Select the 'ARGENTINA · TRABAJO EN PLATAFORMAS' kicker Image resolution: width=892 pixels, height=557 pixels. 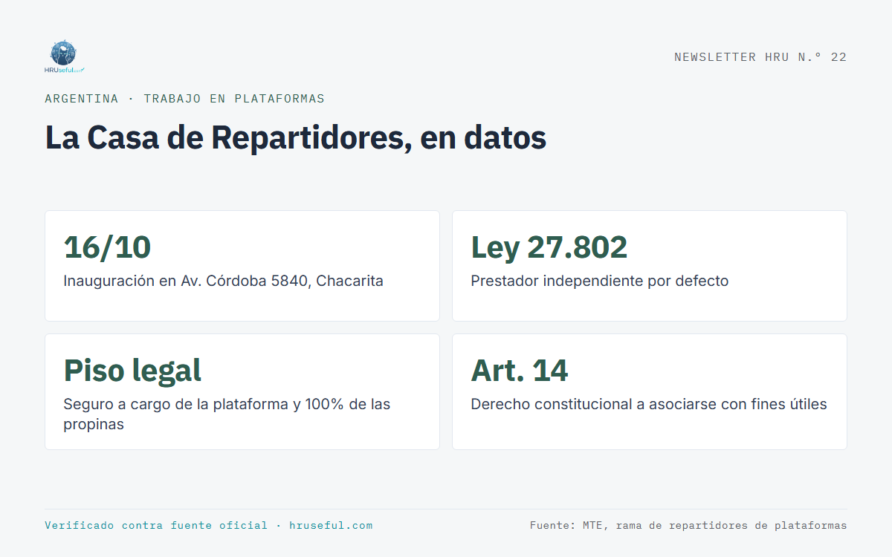click(184, 99)
